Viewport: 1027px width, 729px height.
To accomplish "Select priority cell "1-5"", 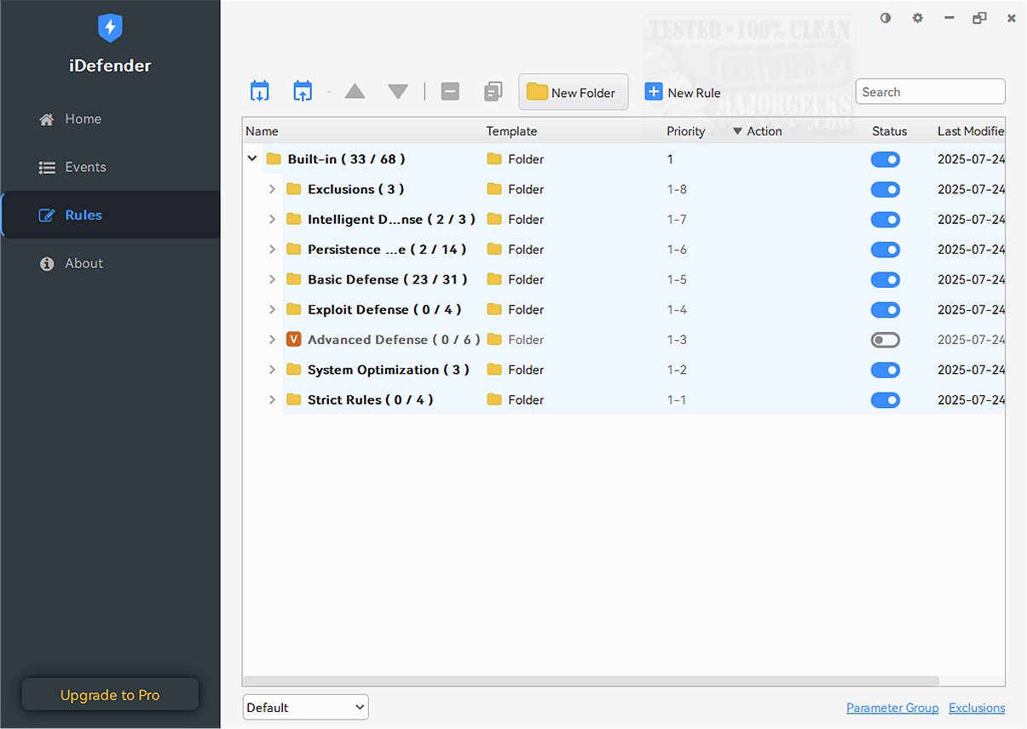I will pyautogui.click(x=677, y=279).
